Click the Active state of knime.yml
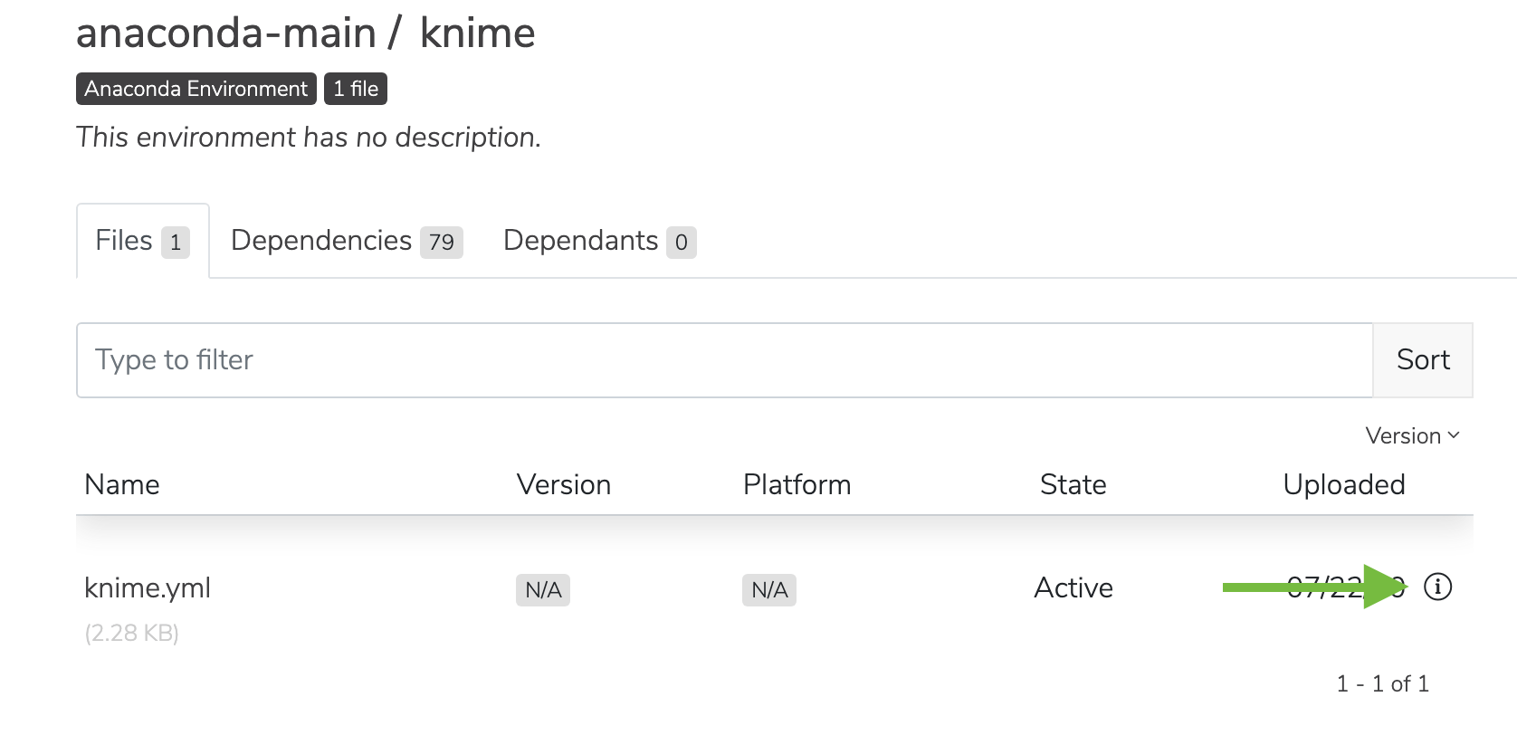This screenshot has height=735, width=1517. [x=1073, y=588]
